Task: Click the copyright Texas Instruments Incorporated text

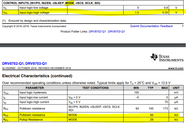Action: pos(34,26)
